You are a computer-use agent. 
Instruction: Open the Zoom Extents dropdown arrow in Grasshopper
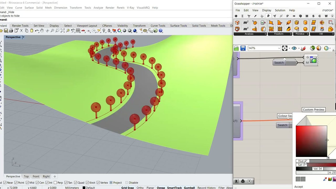(x=289, y=49)
